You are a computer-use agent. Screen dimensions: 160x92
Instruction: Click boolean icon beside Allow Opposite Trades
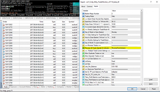[x=83, y=56]
